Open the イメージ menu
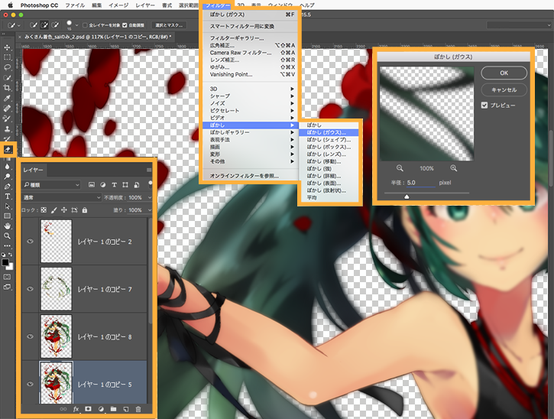Viewport: 554px width, 419px height. tap(118, 5)
